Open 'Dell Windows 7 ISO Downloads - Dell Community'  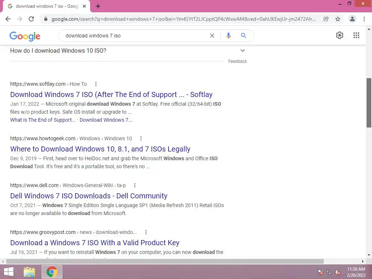tap(89, 196)
